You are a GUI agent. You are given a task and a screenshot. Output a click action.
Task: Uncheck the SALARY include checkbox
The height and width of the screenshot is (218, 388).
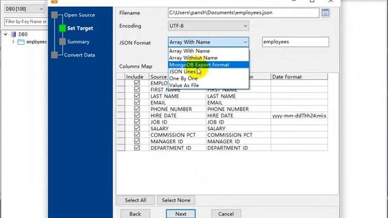pyautogui.click(x=137, y=128)
